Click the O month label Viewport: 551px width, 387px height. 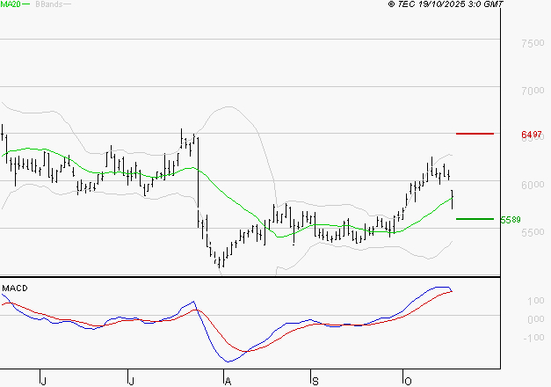(x=408, y=382)
